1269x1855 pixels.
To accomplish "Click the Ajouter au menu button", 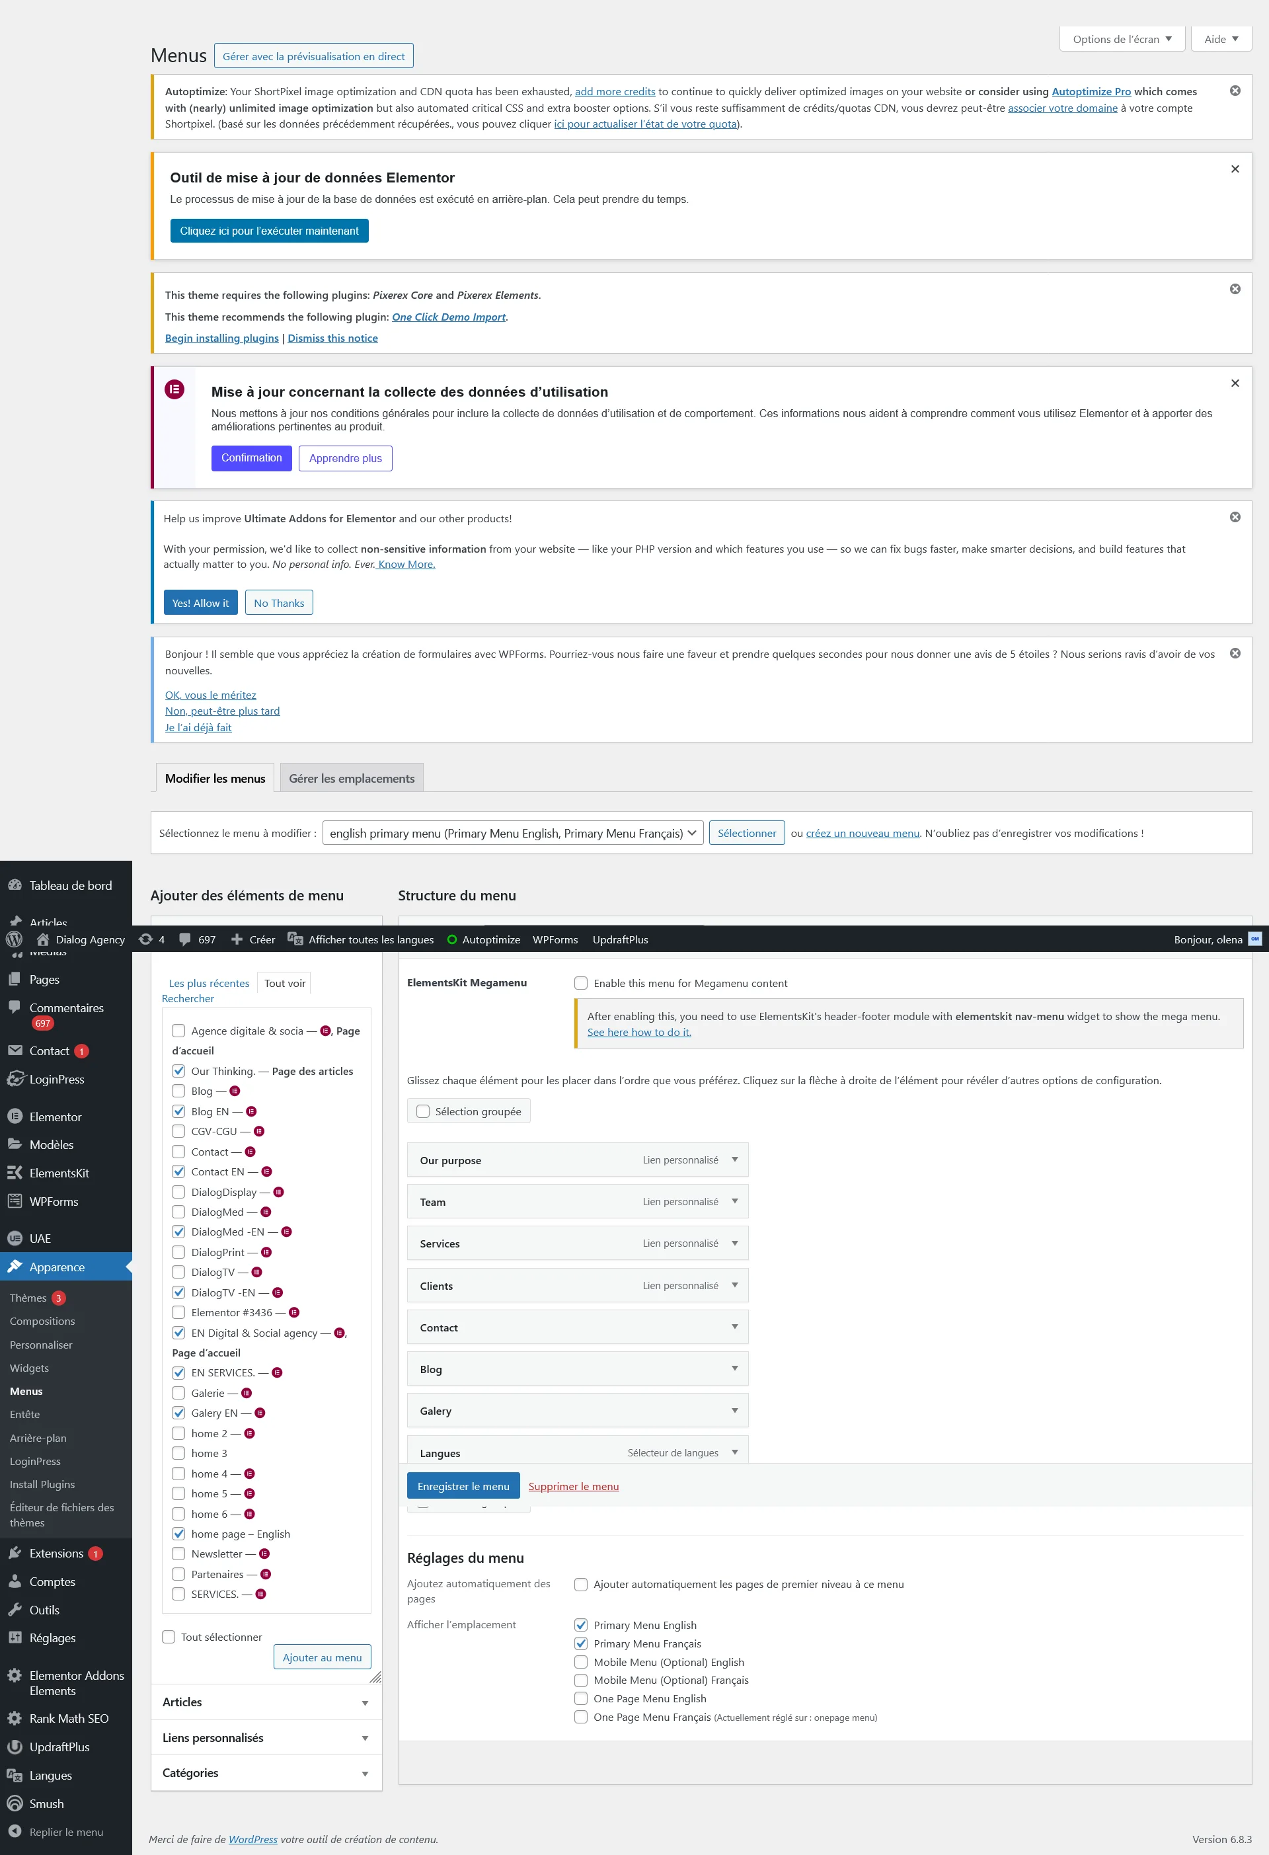I will click(322, 1657).
